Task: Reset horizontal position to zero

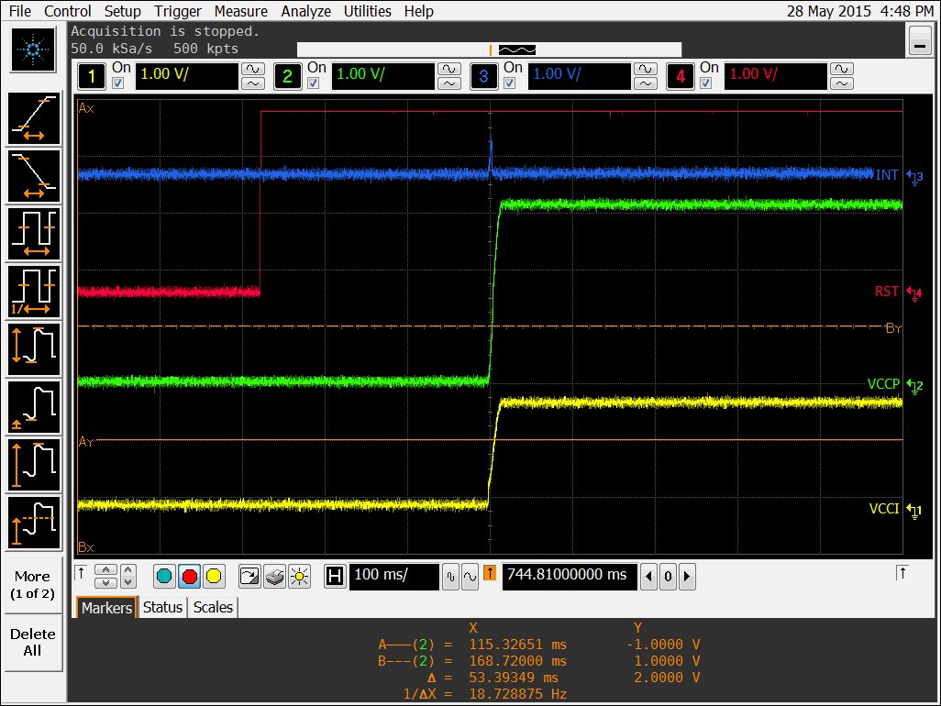Action: tap(668, 577)
